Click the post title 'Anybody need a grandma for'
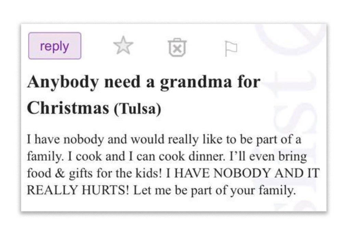 [x=144, y=83]
